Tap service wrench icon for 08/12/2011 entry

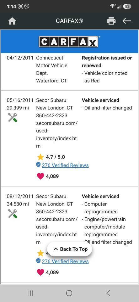pos(13,214)
